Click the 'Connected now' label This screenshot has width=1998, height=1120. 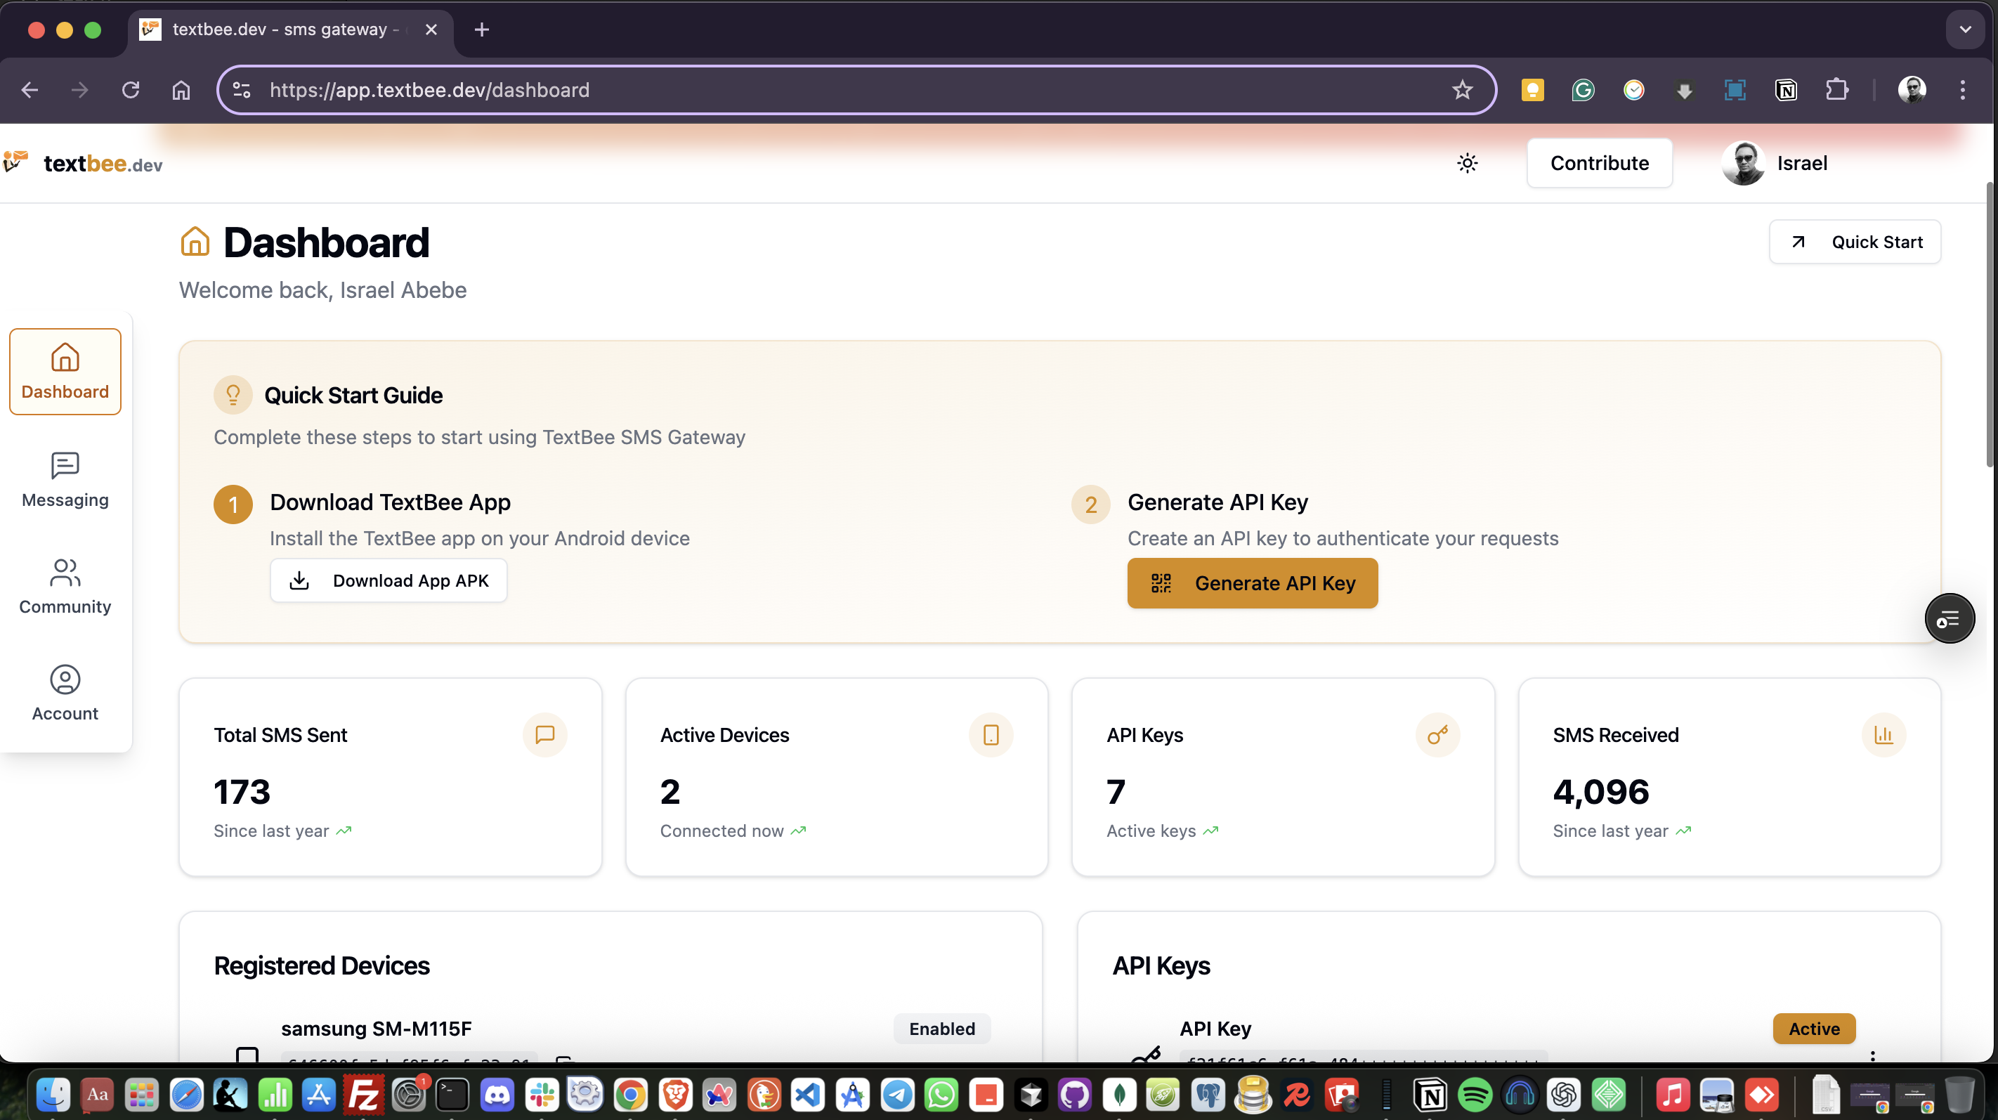[x=721, y=831]
